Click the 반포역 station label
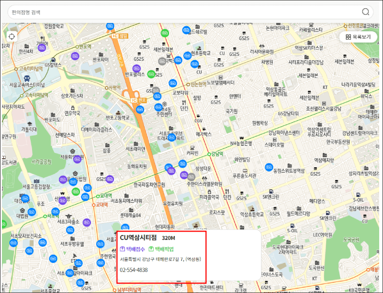The height and width of the screenshot is (293, 383). click(x=85, y=46)
